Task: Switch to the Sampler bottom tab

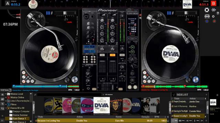Action: (x=182, y=121)
